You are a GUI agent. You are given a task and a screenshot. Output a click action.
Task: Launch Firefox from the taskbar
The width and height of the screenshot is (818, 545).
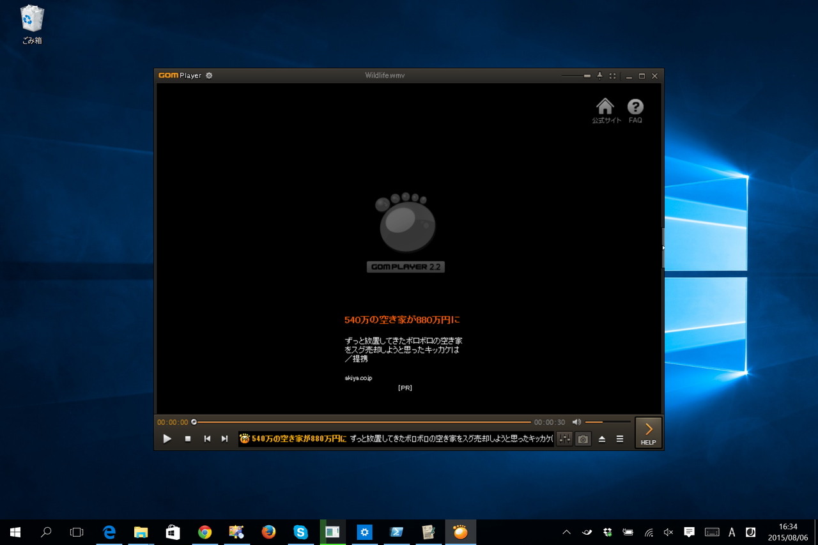pyautogui.click(x=268, y=532)
